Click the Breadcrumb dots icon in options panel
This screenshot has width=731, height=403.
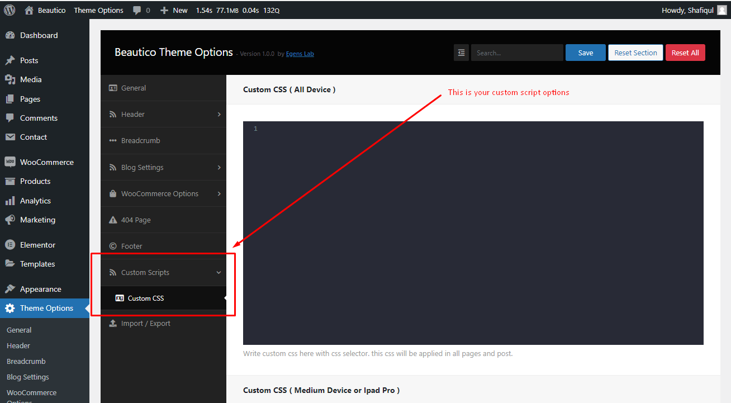click(113, 141)
